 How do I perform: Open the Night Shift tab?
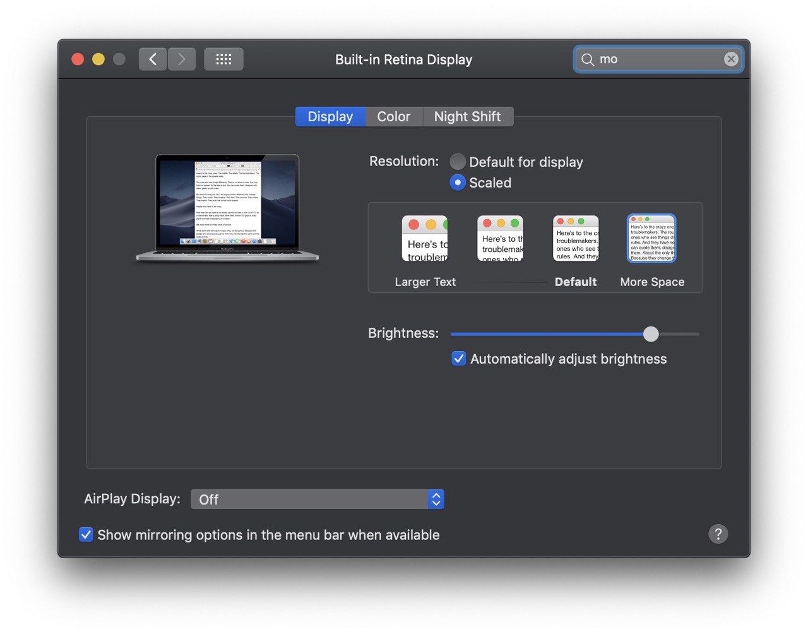pyautogui.click(x=468, y=117)
